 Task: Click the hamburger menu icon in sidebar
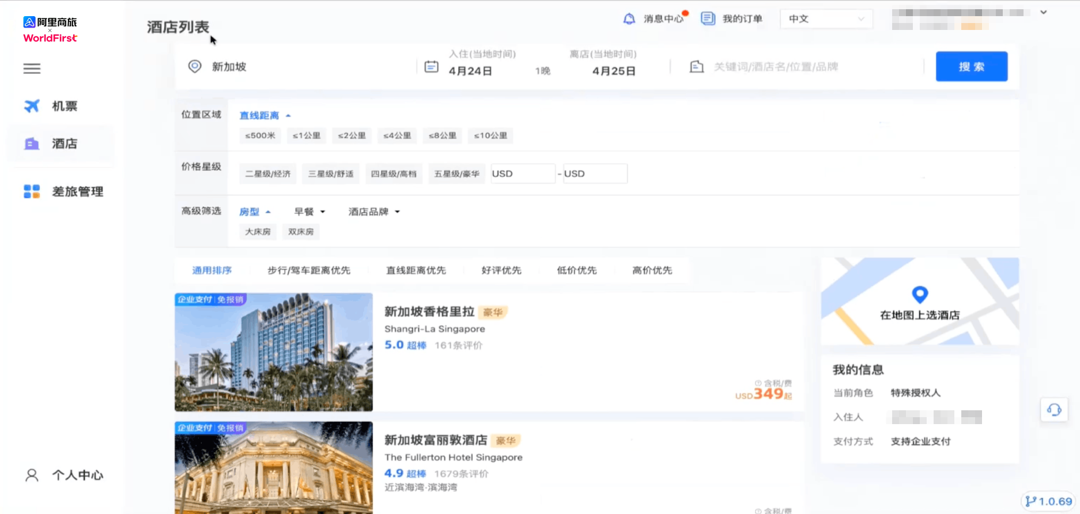(x=32, y=69)
